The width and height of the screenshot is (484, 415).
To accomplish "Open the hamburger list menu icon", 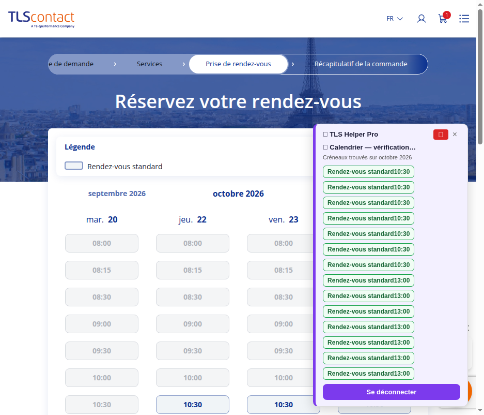I will (464, 19).
